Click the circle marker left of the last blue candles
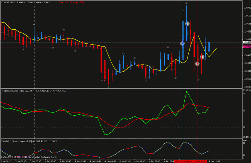251x163 pixels. click(x=202, y=57)
